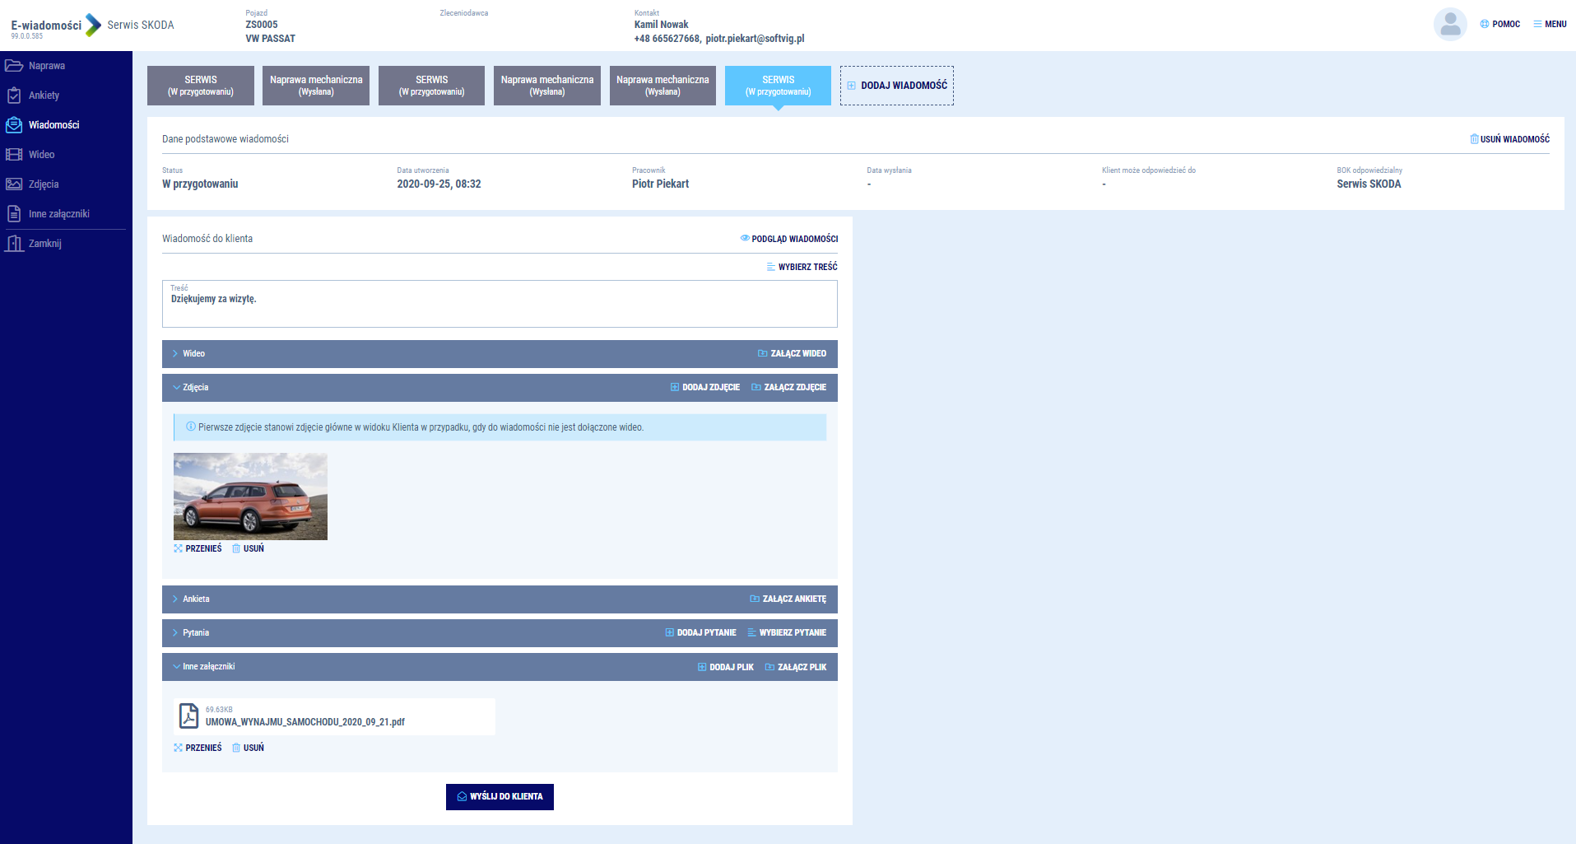Open the Ankiety sidebar icon
The image size is (1576, 844).
[x=14, y=96]
